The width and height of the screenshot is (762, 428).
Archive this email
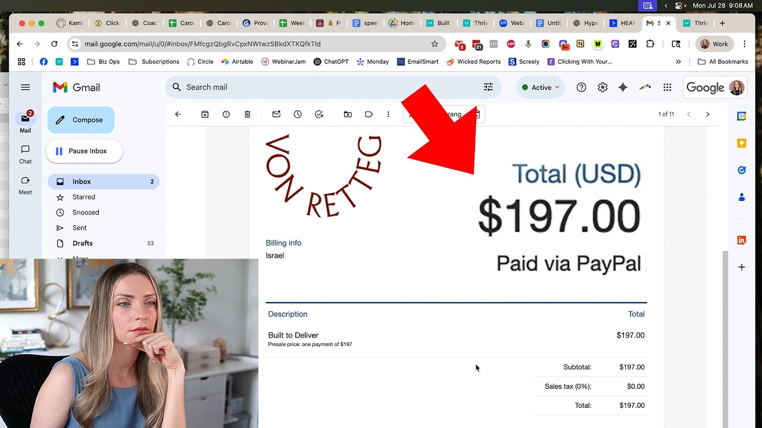[x=205, y=114]
